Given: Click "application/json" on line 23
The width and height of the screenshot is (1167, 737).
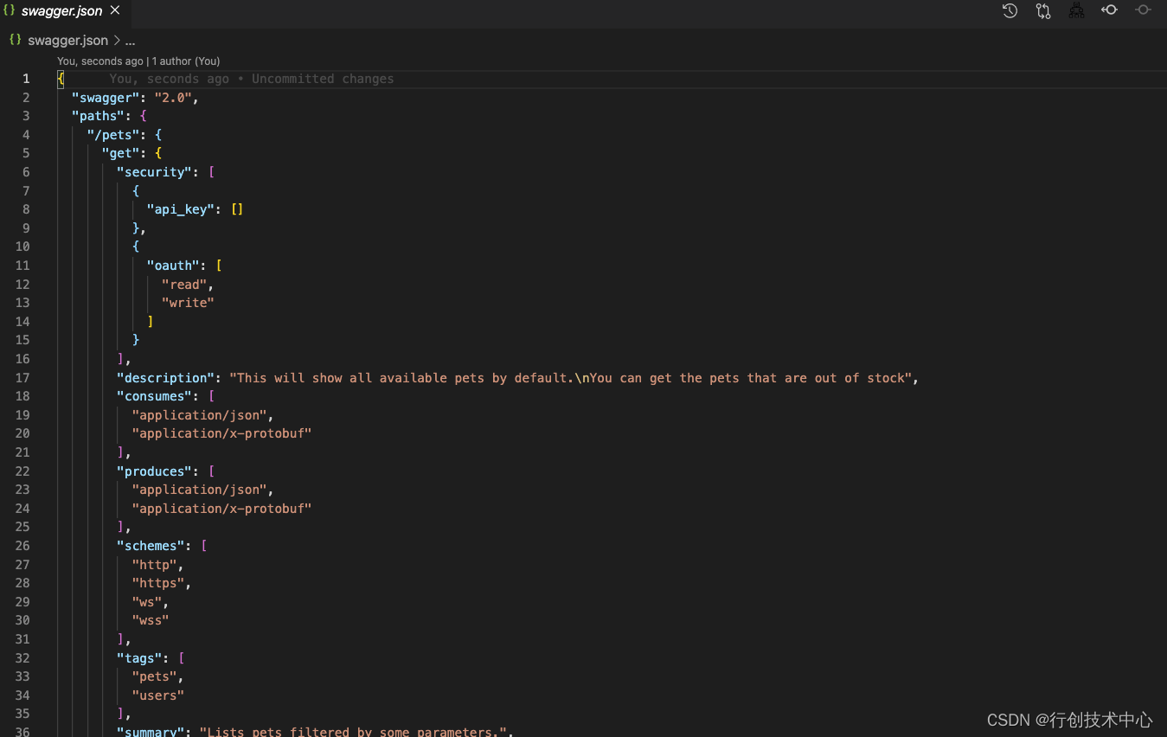Looking at the screenshot, I should click(199, 490).
